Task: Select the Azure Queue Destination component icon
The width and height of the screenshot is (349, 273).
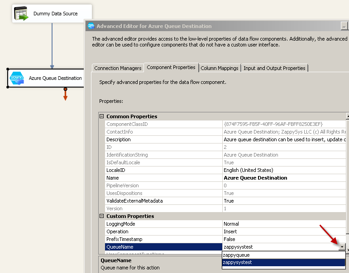Action: (x=17, y=78)
